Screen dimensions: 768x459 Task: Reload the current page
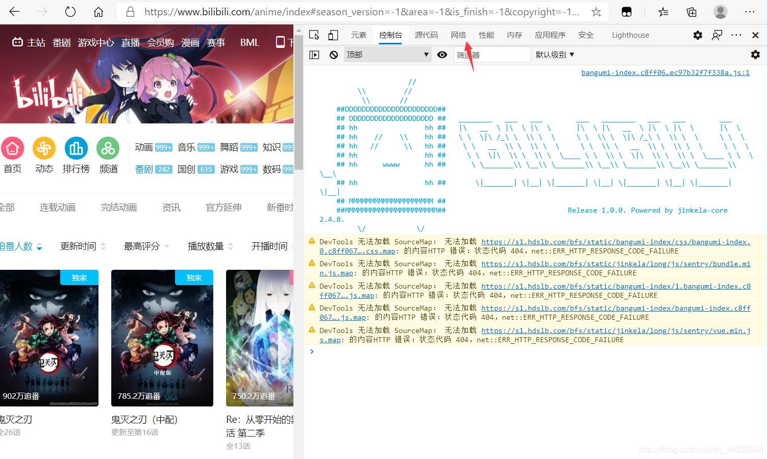70,12
